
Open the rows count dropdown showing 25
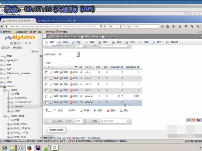pyautogui.click(x=80, y=121)
